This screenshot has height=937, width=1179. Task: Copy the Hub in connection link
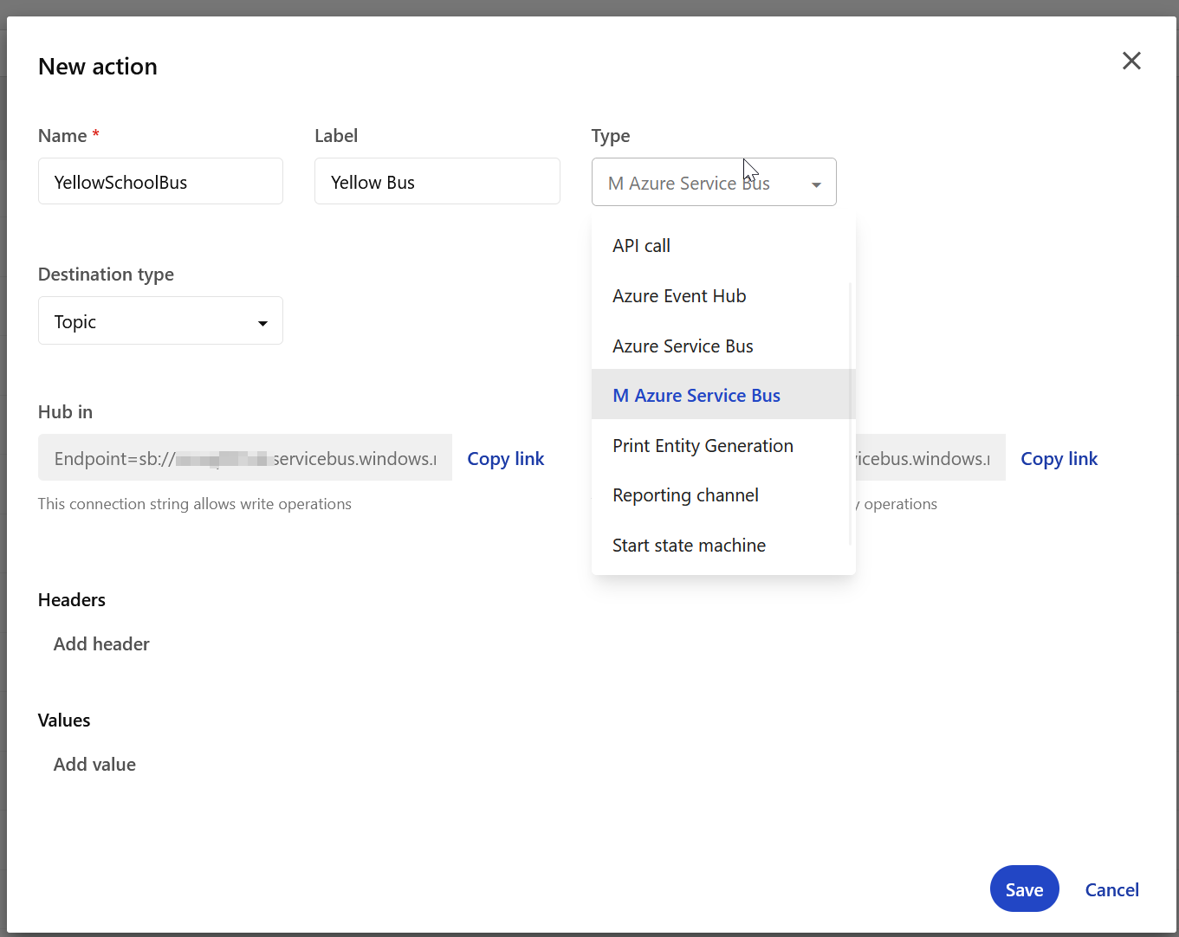505,459
